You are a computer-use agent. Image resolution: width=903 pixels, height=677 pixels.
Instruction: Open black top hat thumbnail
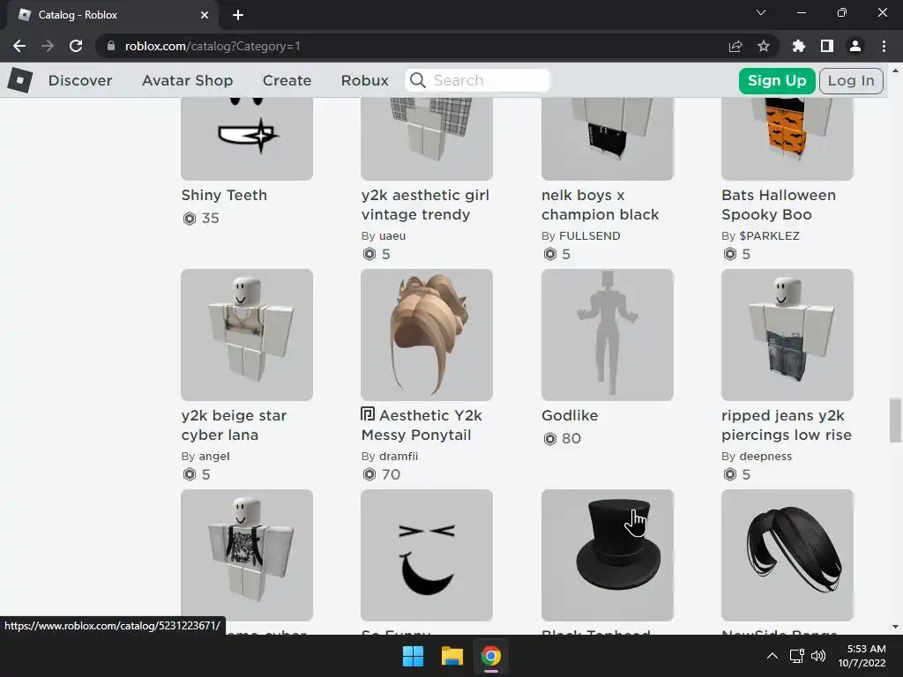(608, 555)
